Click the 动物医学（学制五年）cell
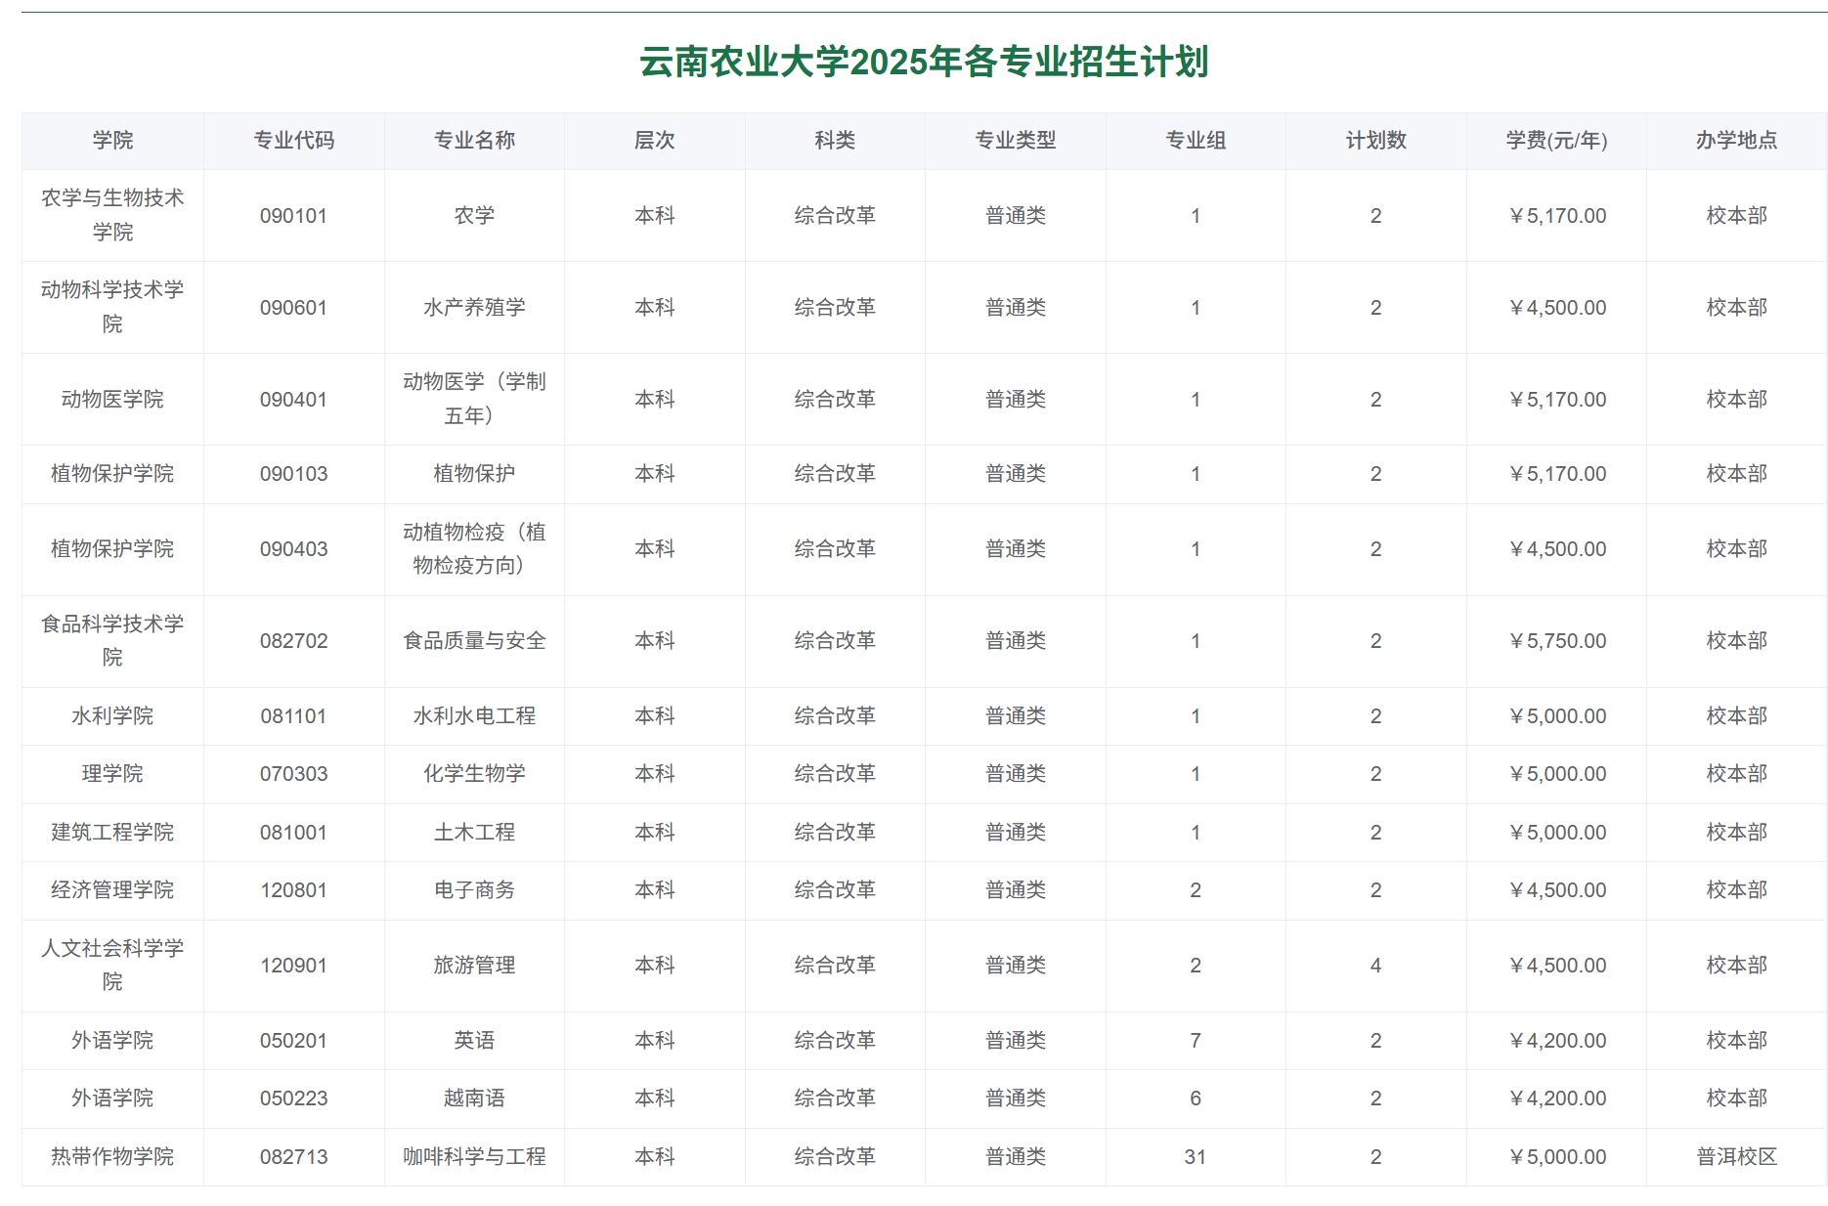 tap(475, 399)
